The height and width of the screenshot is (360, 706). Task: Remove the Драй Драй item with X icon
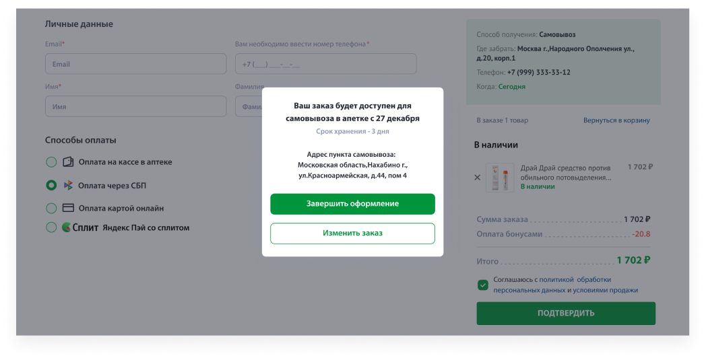(x=477, y=177)
